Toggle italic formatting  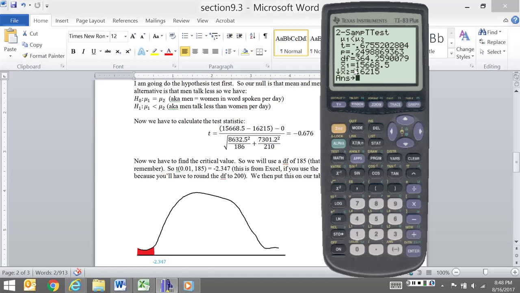[83, 51]
